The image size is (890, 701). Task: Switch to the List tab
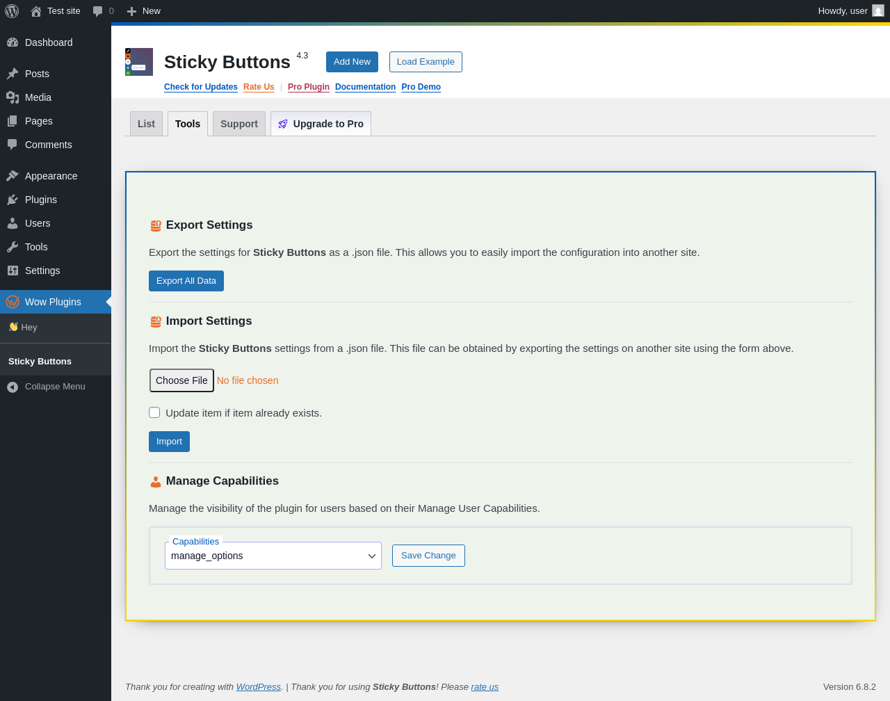coord(146,124)
